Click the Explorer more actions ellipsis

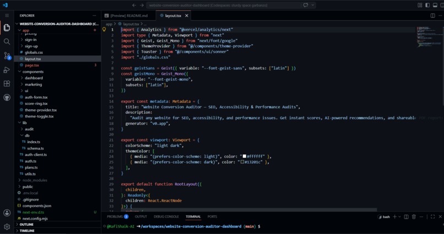coord(94,15)
